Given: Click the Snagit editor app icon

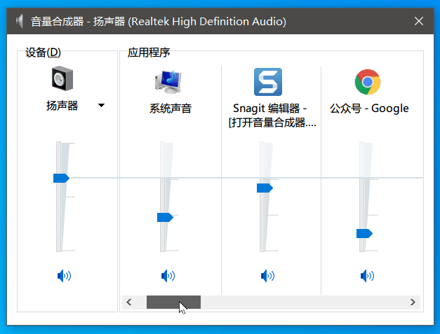Looking at the screenshot, I should click(267, 82).
